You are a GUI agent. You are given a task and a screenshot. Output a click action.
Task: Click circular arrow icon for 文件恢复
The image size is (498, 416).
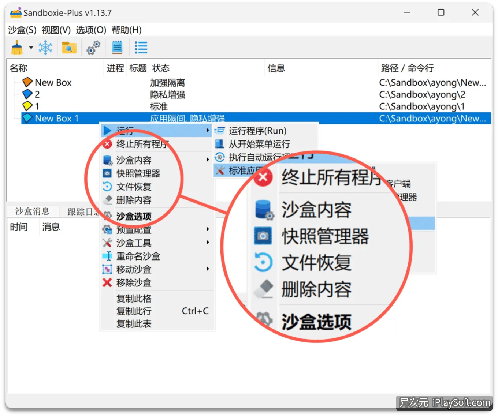coord(107,187)
